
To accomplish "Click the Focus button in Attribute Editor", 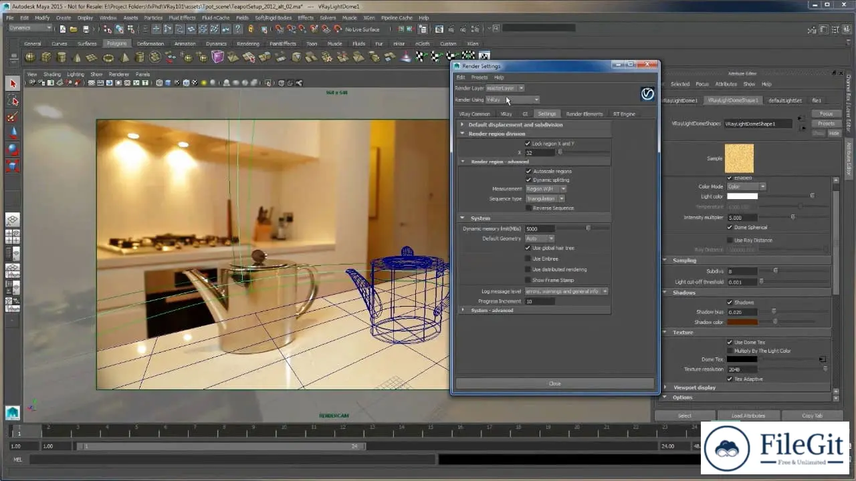I will 826,114.
